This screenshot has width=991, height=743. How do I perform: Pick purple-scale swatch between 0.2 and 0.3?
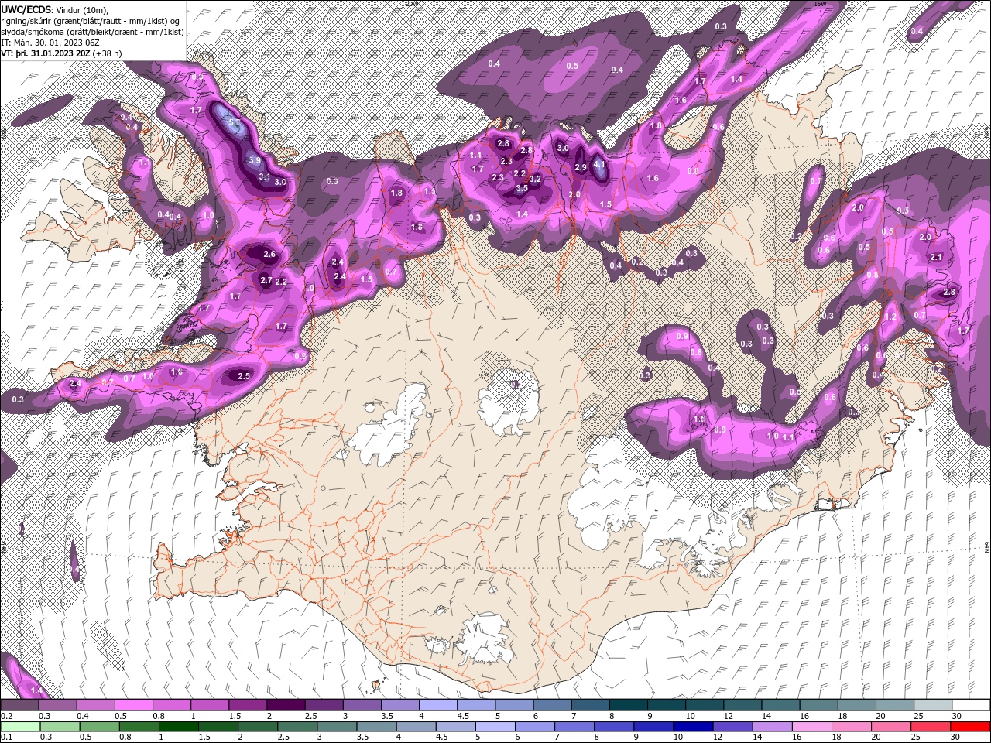point(19,705)
